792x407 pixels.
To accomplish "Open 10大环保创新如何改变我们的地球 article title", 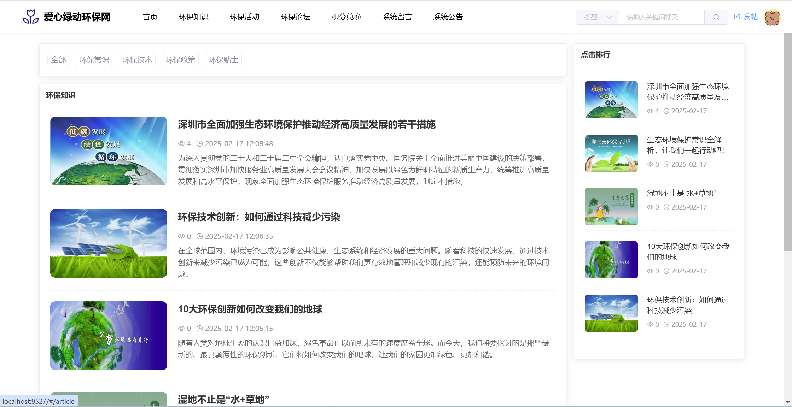I will (x=250, y=309).
